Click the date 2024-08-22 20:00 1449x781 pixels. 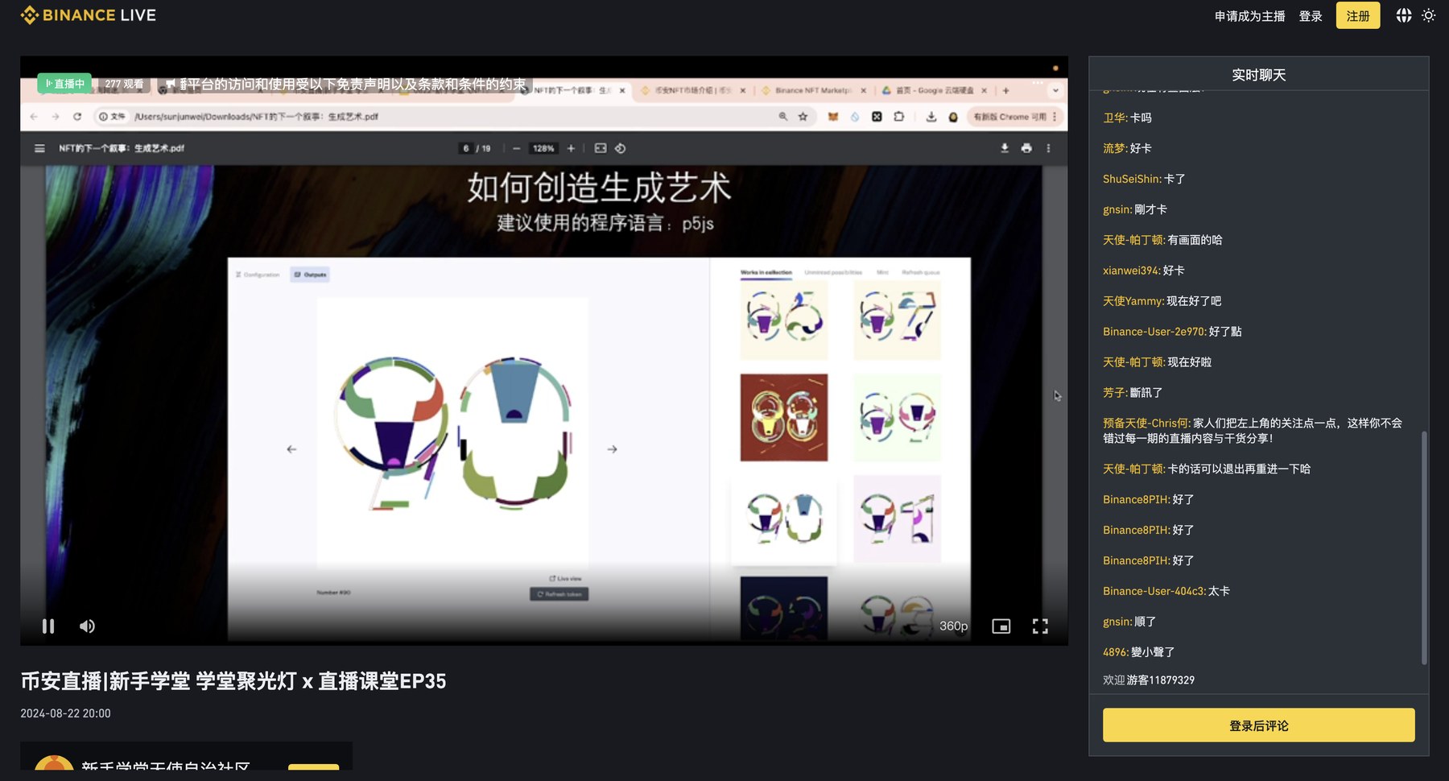tap(65, 713)
